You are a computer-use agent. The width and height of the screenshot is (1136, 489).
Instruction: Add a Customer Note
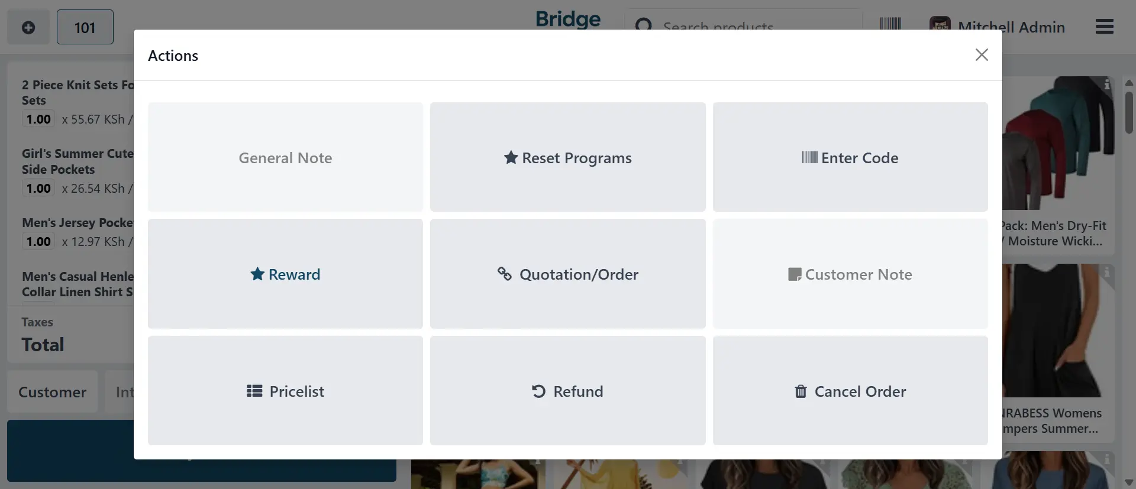(x=850, y=274)
